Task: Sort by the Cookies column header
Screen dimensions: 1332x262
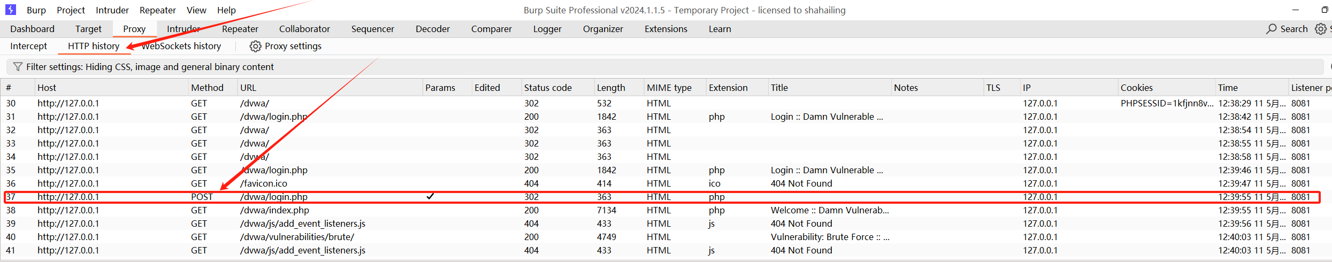Action: (x=1166, y=88)
